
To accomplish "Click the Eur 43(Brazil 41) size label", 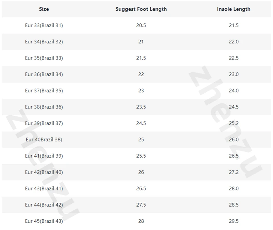I will point(44,189).
